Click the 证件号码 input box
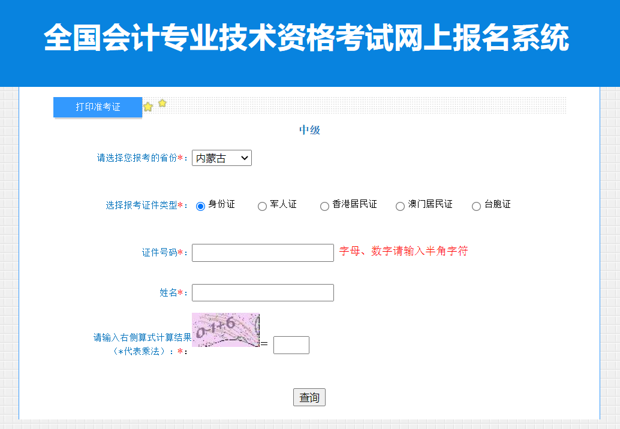This screenshot has width=620, height=429. coord(262,252)
